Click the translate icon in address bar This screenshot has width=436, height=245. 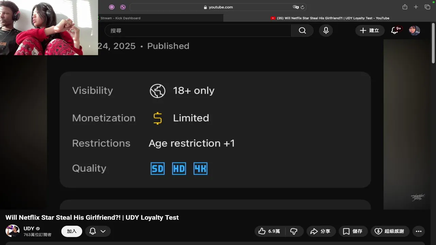click(x=296, y=7)
